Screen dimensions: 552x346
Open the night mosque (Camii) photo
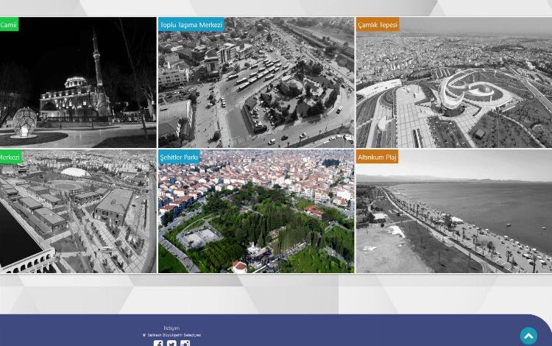(x=78, y=82)
